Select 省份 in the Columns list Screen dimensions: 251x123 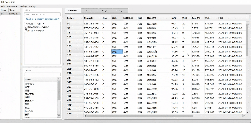[x=27, y=90]
